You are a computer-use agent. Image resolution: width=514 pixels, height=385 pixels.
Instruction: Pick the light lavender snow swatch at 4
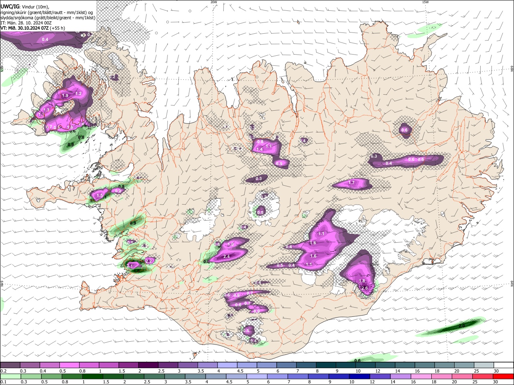[226, 365]
